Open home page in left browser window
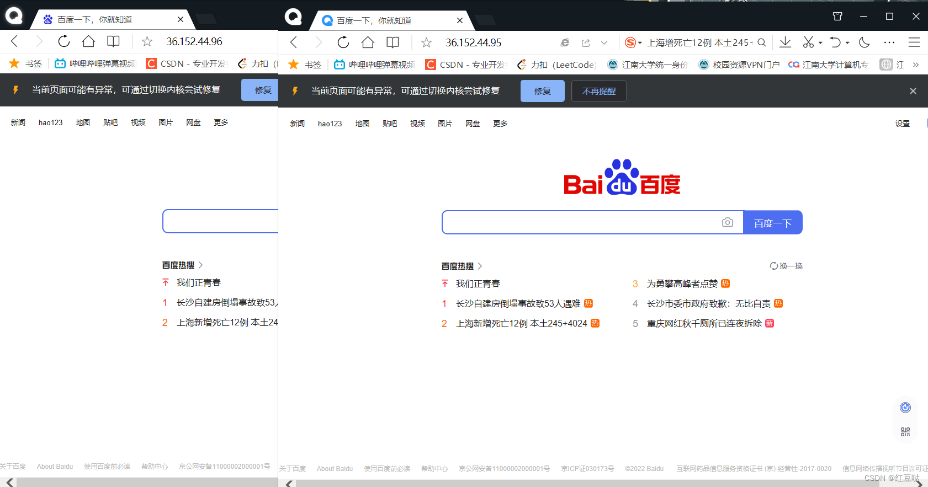 [x=89, y=41]
